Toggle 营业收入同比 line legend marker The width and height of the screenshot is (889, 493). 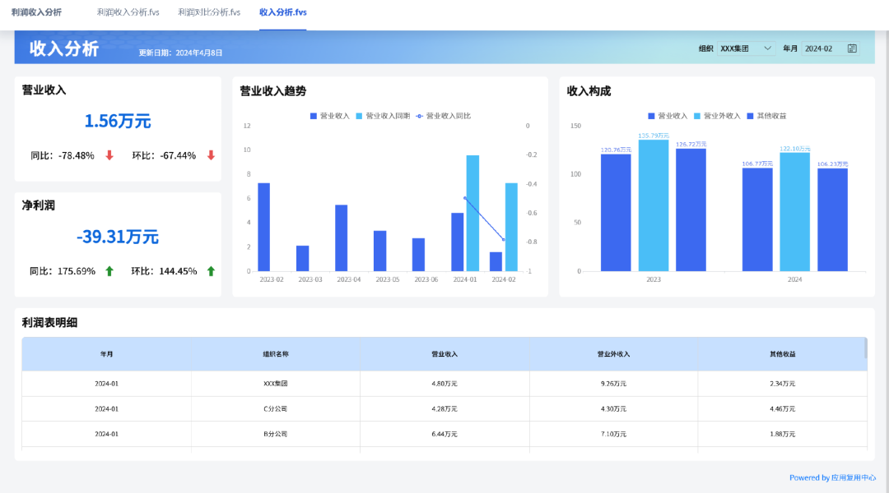419,116
